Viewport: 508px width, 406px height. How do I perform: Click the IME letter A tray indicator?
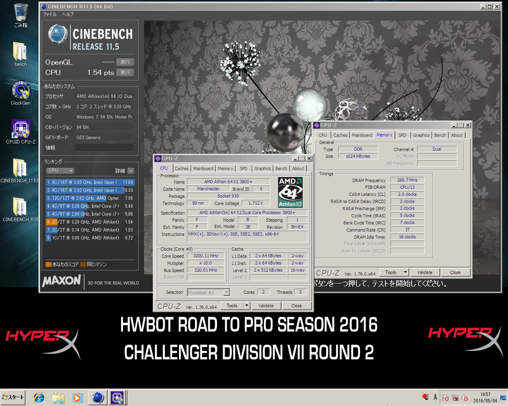pos(435,397)
